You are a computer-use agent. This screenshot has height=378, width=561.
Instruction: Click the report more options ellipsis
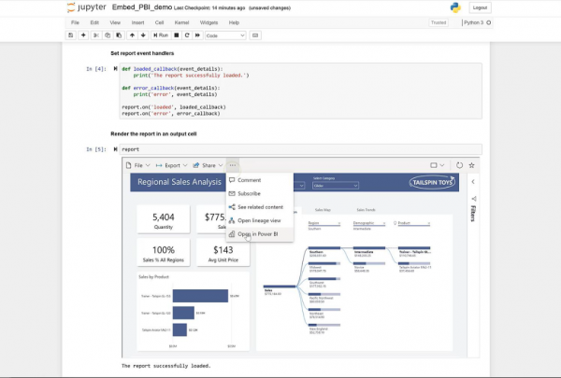point(233,165)
